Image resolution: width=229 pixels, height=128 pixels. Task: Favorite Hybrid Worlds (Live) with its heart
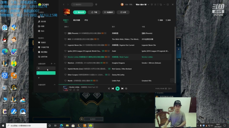pyautogui.click(x=65, y=69)
